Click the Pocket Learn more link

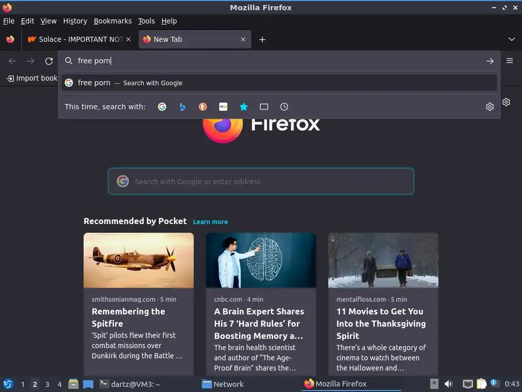pos(211,222)
